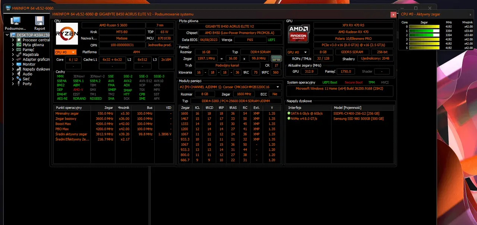Click the Raport floppy disk icon
The image size is (477, 225).
40,21
